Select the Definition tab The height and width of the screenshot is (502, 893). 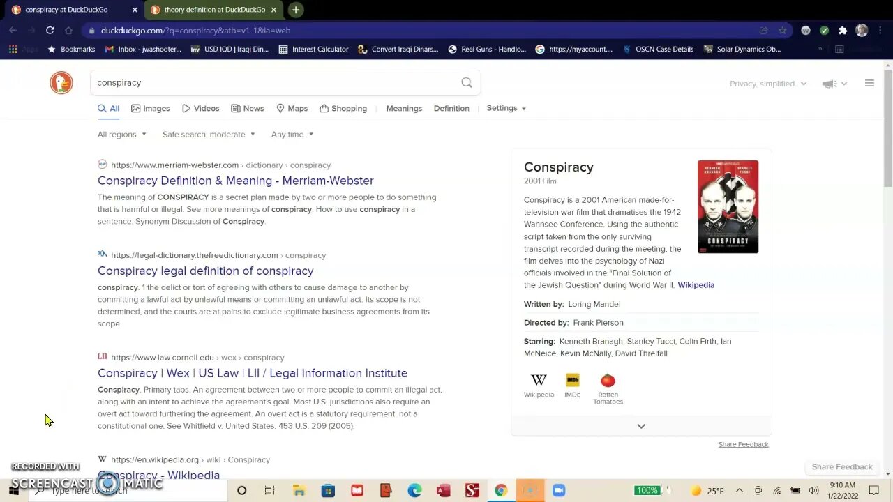(451, 109)
